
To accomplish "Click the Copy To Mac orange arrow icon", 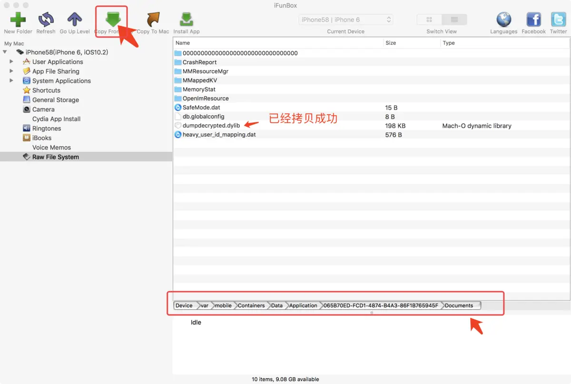I will tap(153, 20).
